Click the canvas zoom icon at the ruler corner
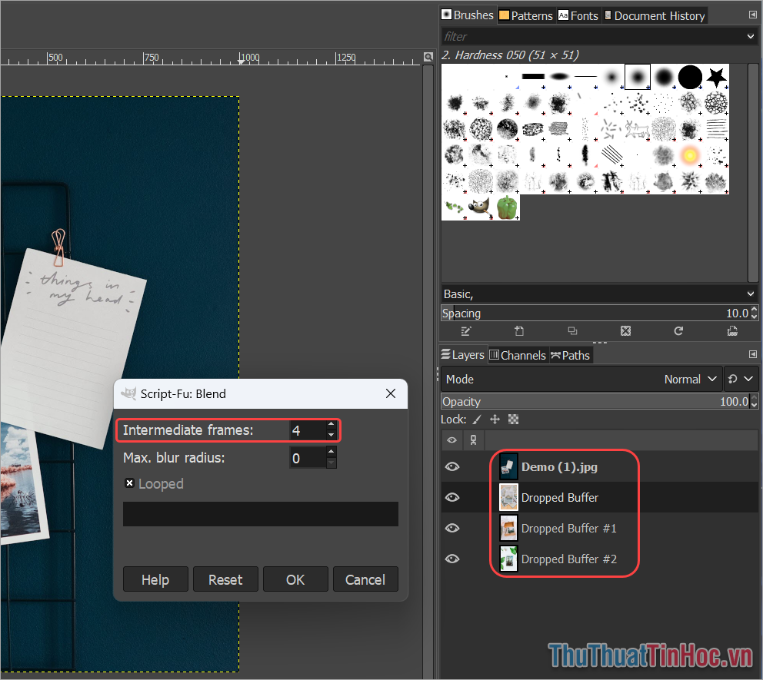This screenshot has width=763, height=680. pos(428,57)
